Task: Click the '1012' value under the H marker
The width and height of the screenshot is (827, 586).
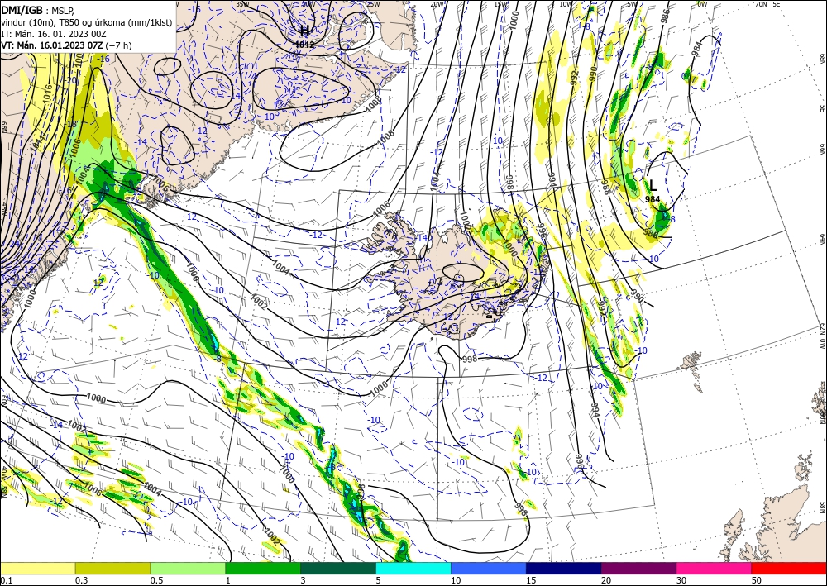Action: pos(304,45)
